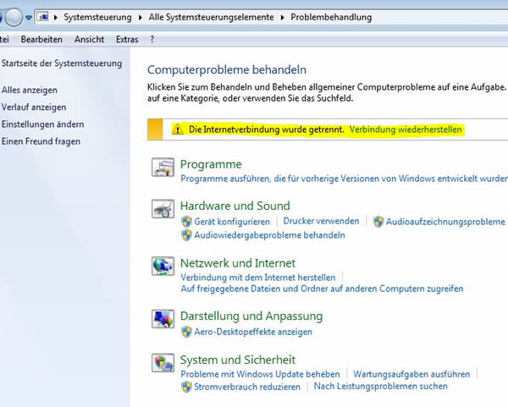This screenshot has height=407, width=508.
Task: Click Auf freigegebene Dateien und Ordner zugreifen
Action: coord(322,289)
